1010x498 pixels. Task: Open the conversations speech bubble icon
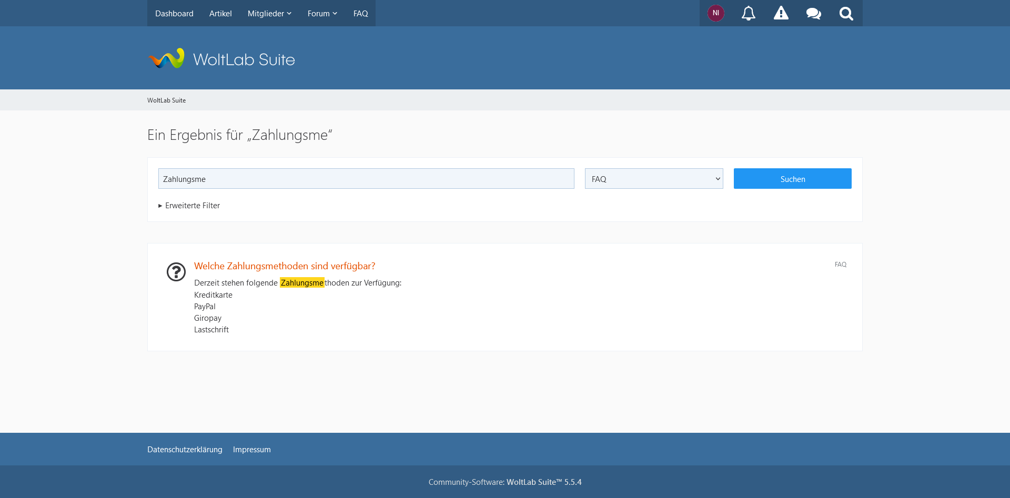tap(813, 13)
